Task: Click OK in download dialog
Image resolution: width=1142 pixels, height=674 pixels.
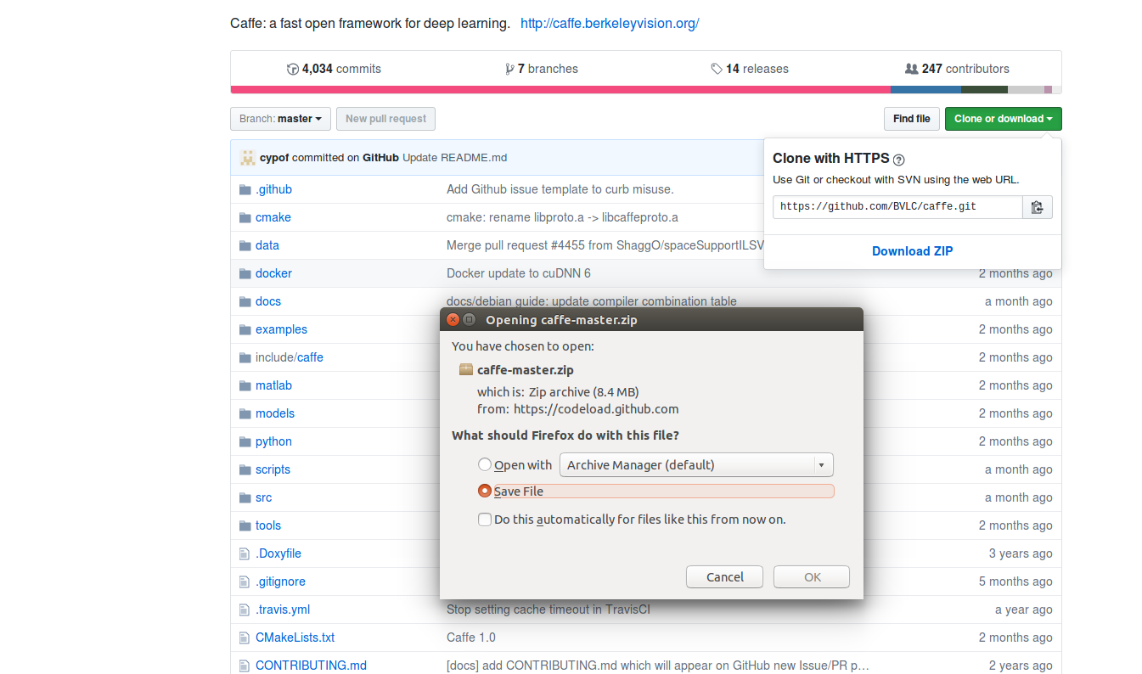Action: tap(812, 577)
